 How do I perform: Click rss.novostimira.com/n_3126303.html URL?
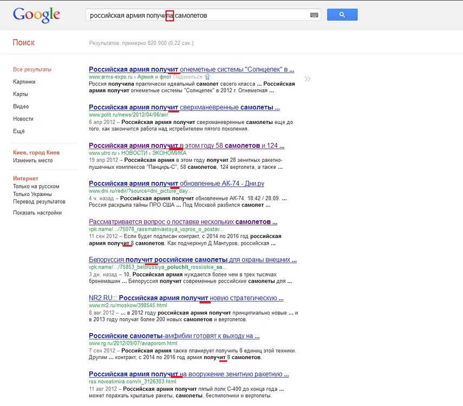[x=132, y=382]
